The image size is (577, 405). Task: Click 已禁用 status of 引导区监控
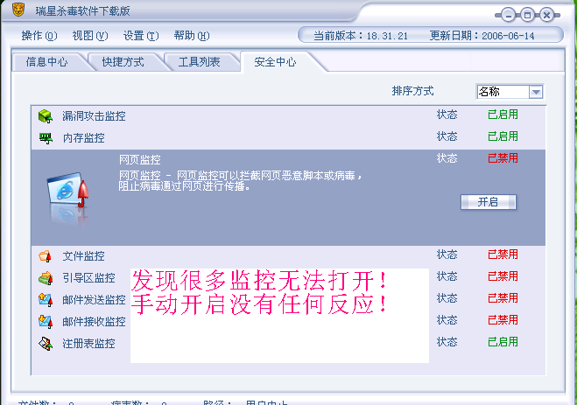point(503,276)
